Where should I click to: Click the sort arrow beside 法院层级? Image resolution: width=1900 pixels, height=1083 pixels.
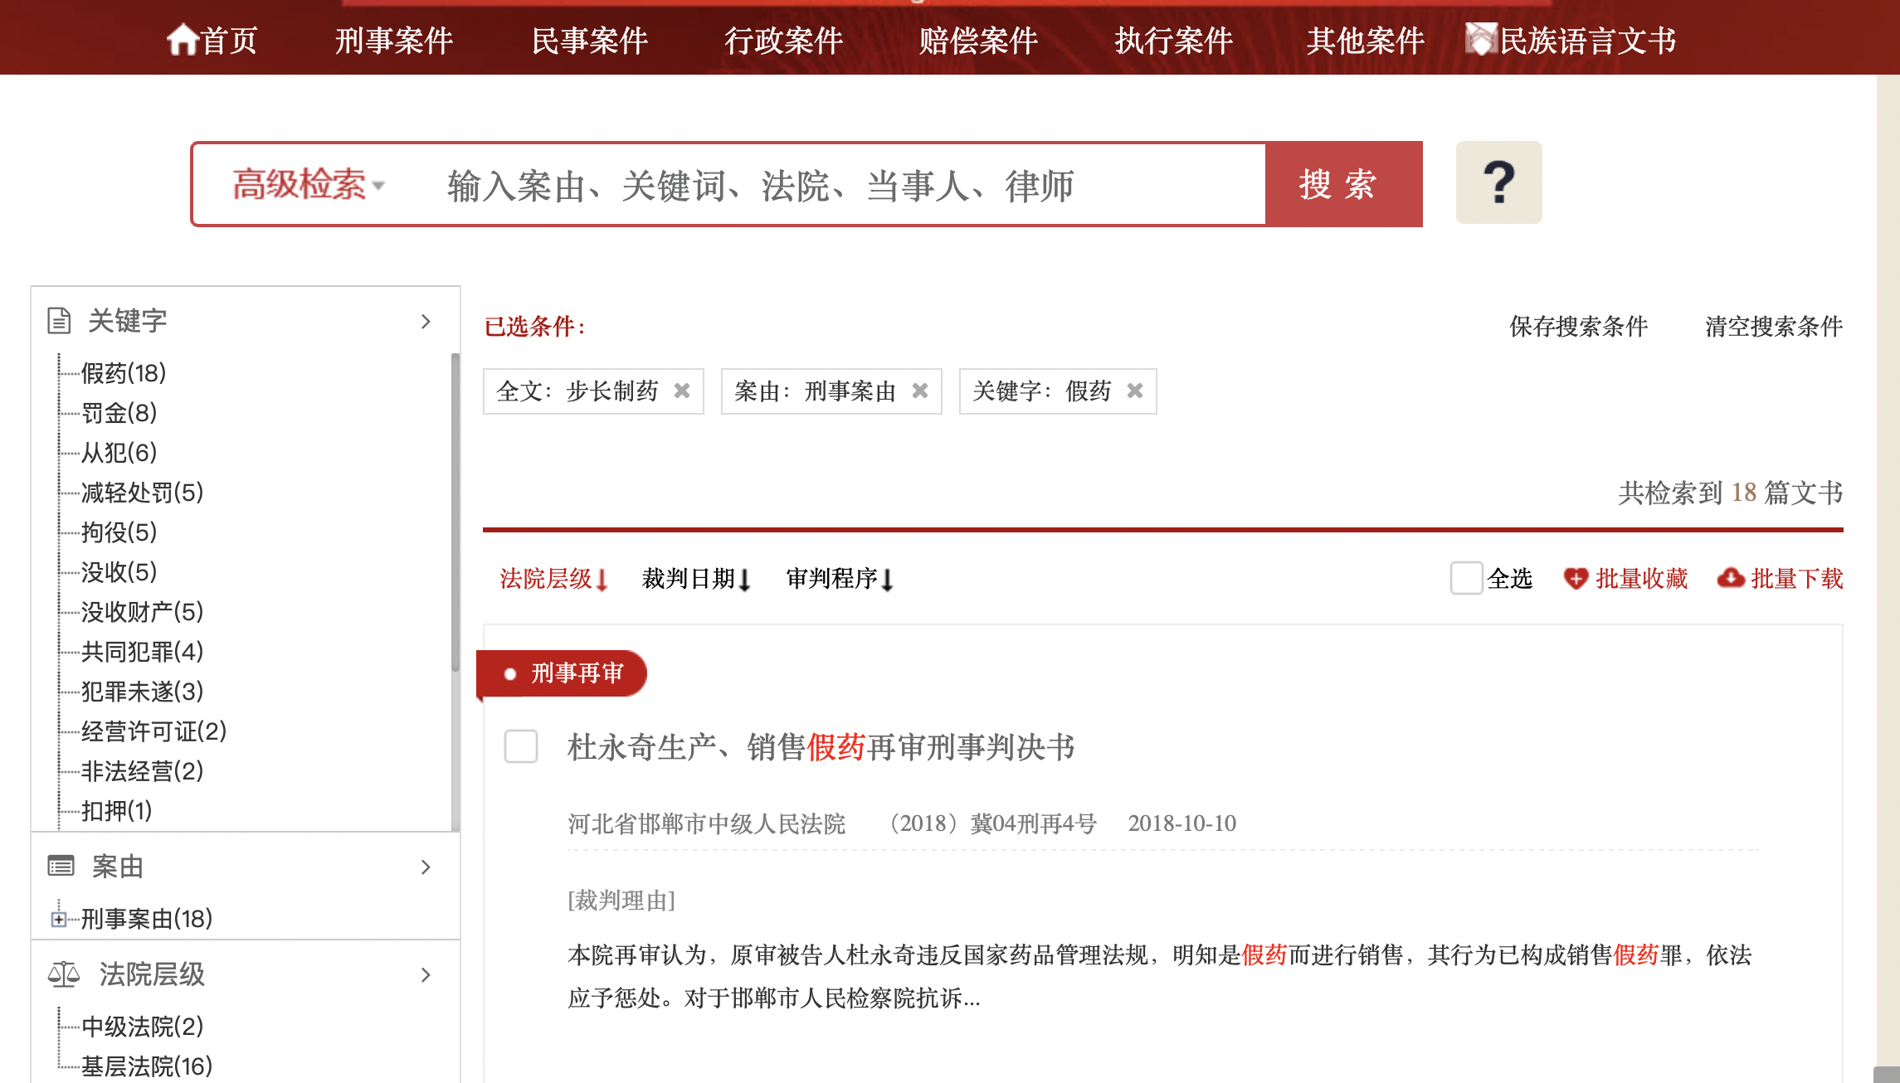pos(602,580)
